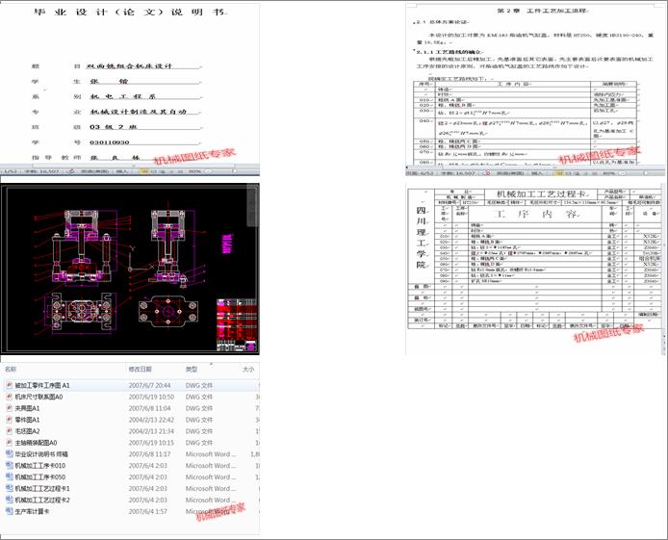Image resolution: width=668 pixels, height=540 pixels.
Task: Click the 机械加工工序卡010 Word file icon
Action: 8,466
